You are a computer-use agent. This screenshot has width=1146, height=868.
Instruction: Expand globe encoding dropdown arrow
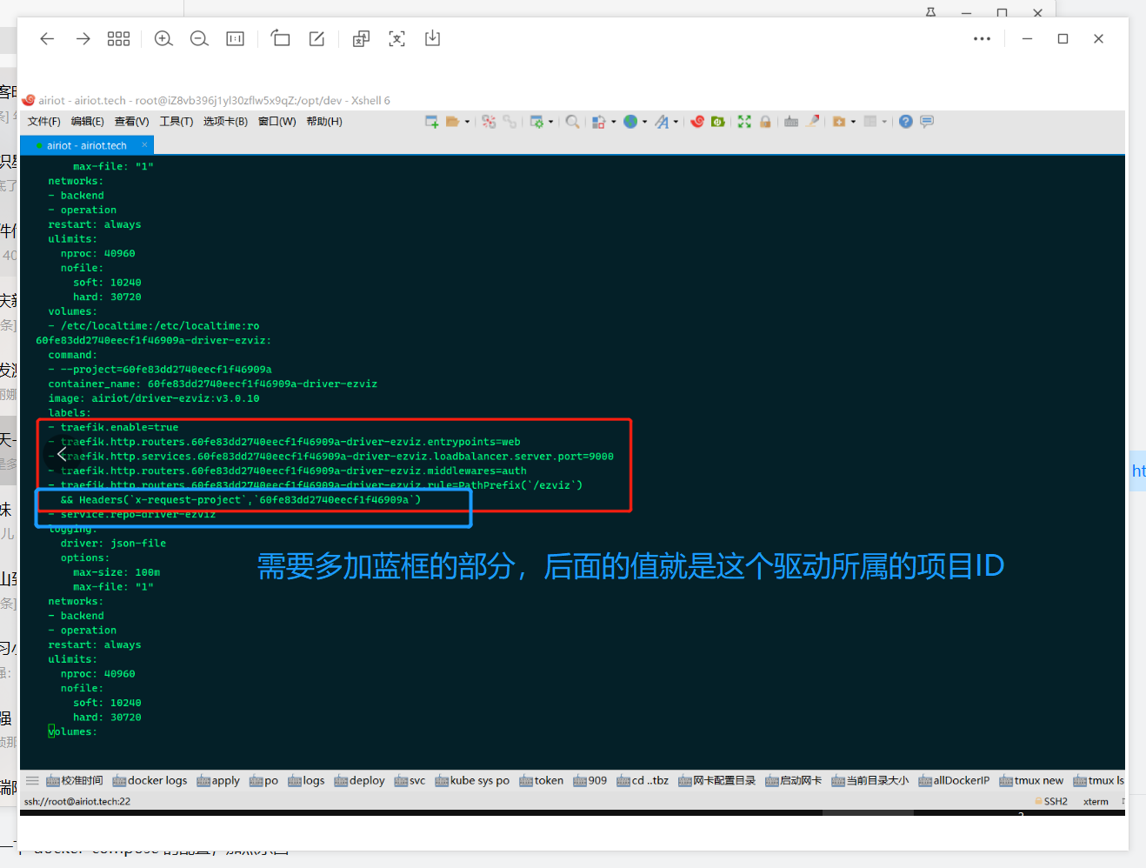[644, 122]
